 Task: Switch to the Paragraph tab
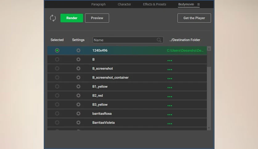(x=98, y=4)
